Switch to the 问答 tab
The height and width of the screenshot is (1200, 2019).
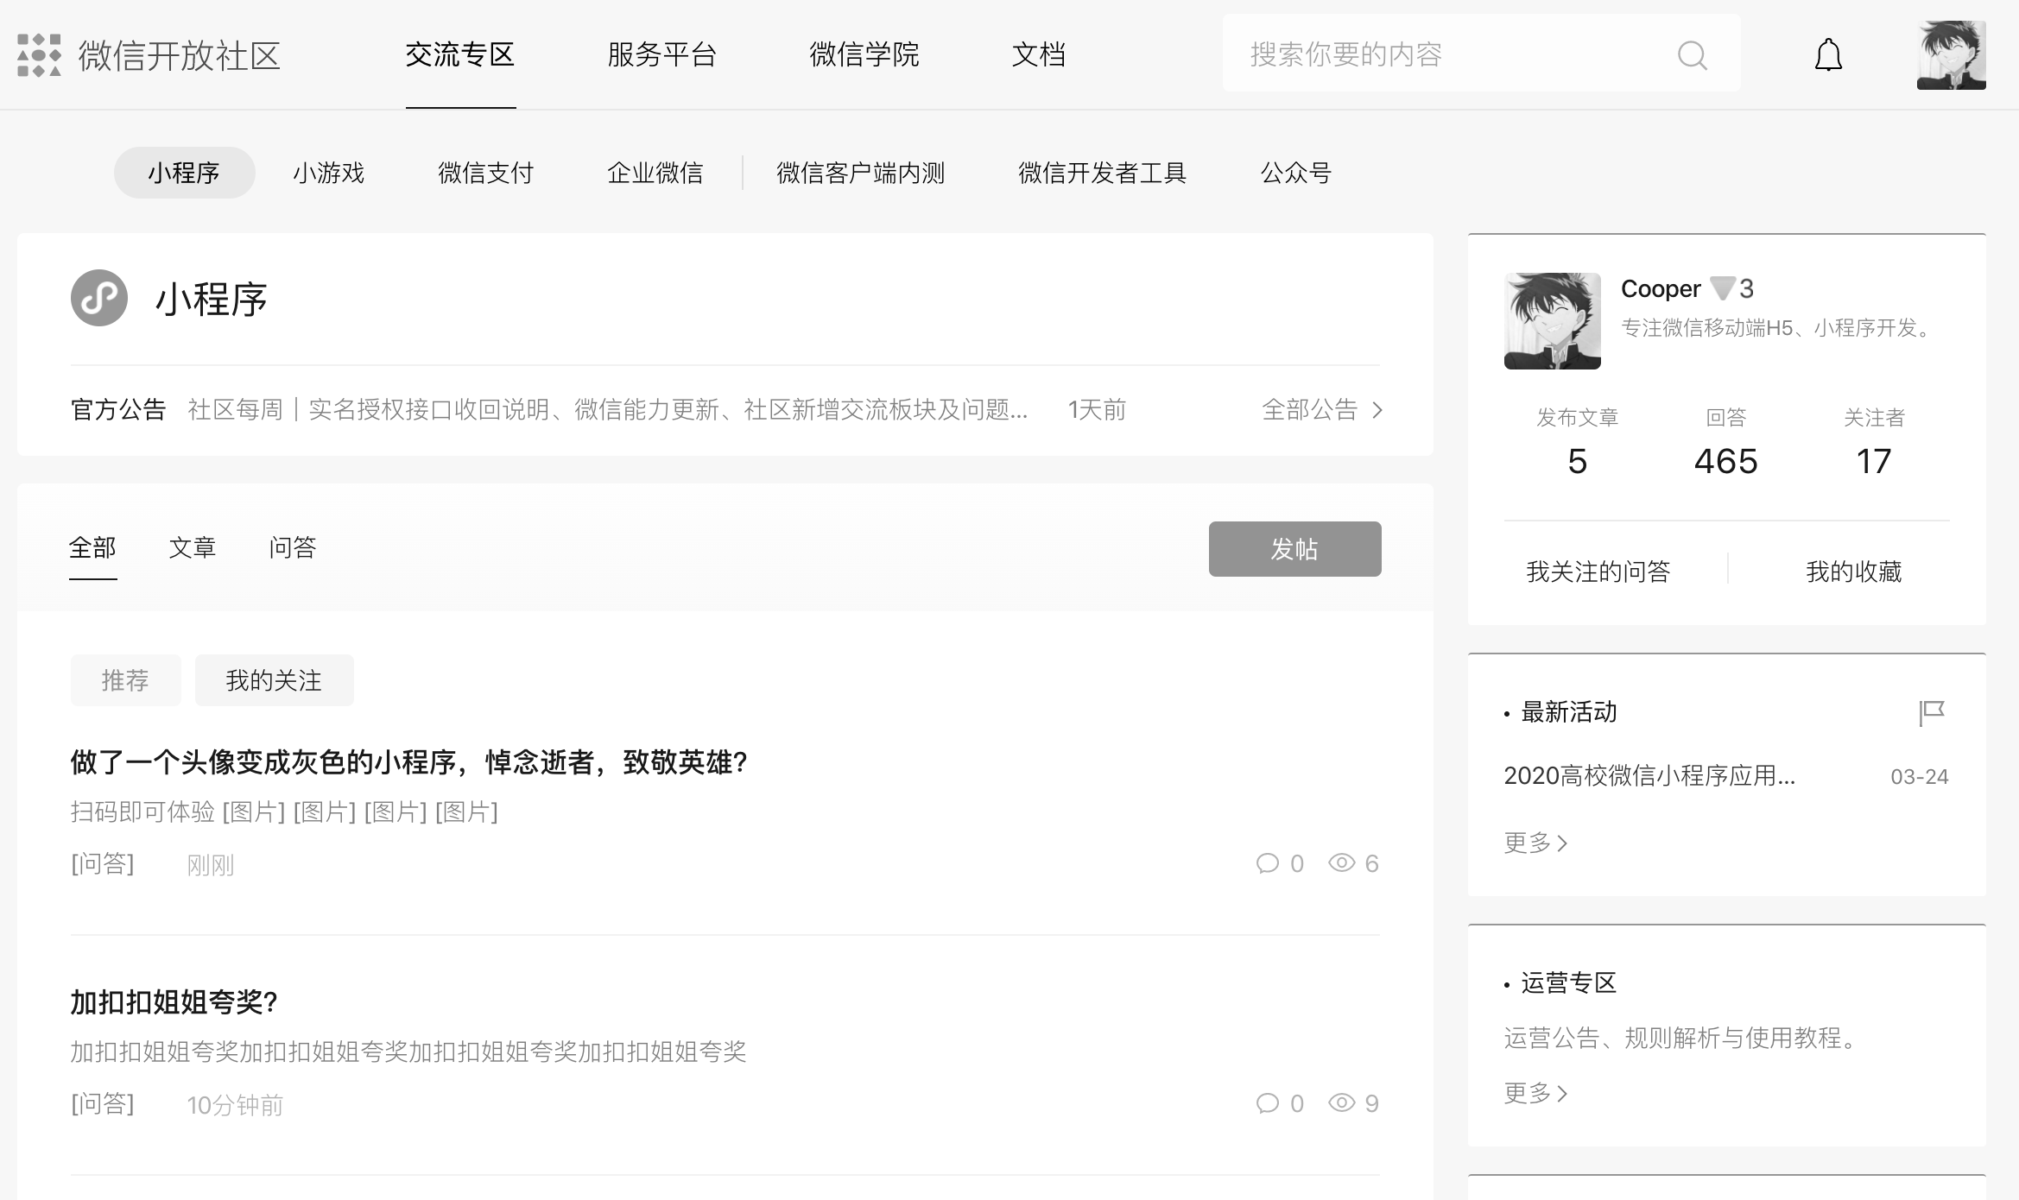point(293,547)
